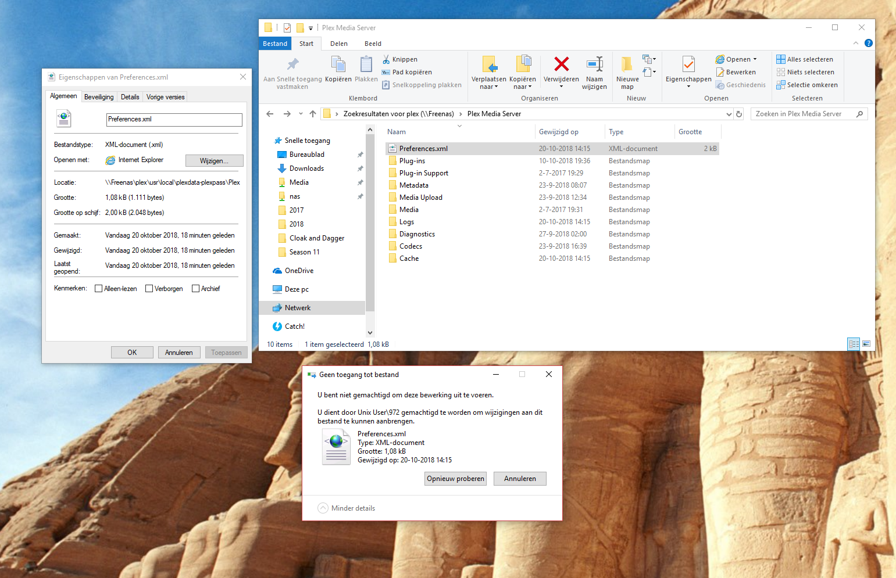Create a Nieuwe map folder
Viewport: 896px width, 578px height.
tap(627, 73)
